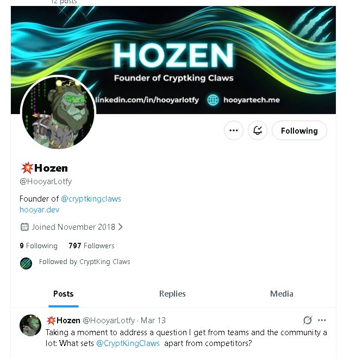Open Followed by CryptKing Claws text
This screenshot has width=350, height=358.
[85, 262]
